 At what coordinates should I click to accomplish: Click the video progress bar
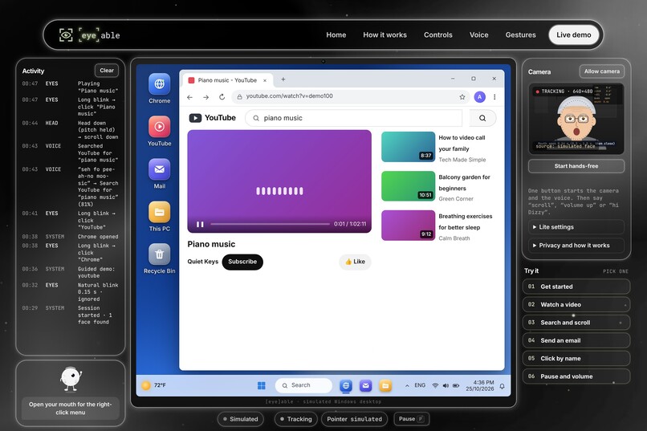[270, 225]
